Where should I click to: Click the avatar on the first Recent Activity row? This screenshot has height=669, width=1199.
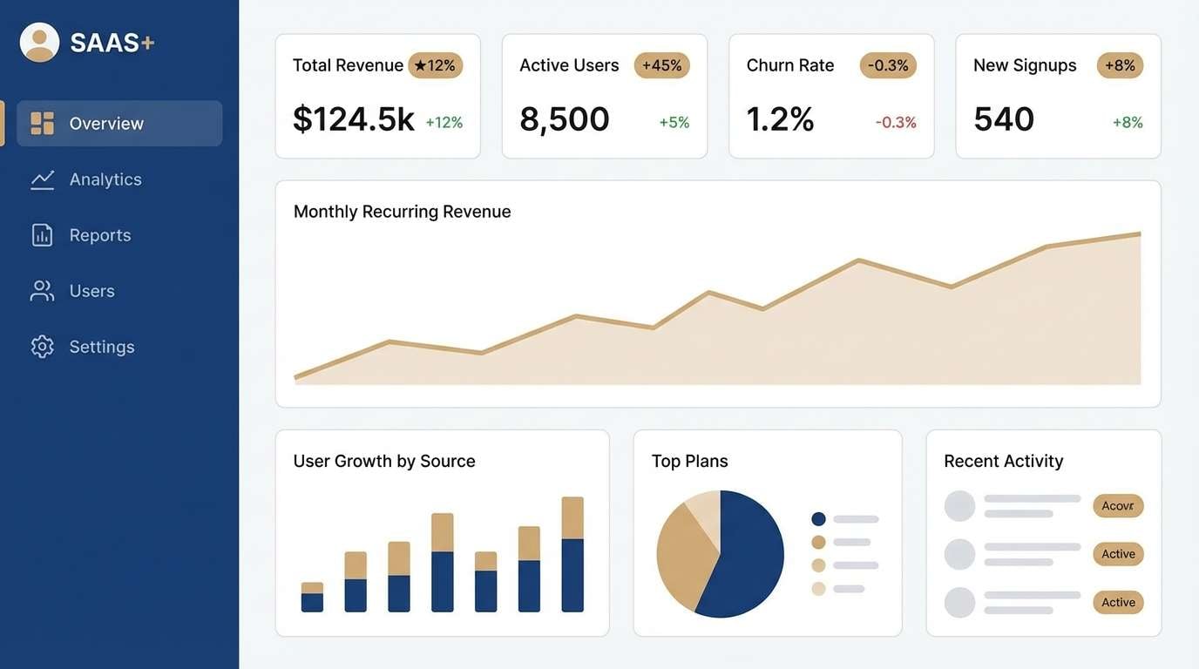tap(959, 506)
